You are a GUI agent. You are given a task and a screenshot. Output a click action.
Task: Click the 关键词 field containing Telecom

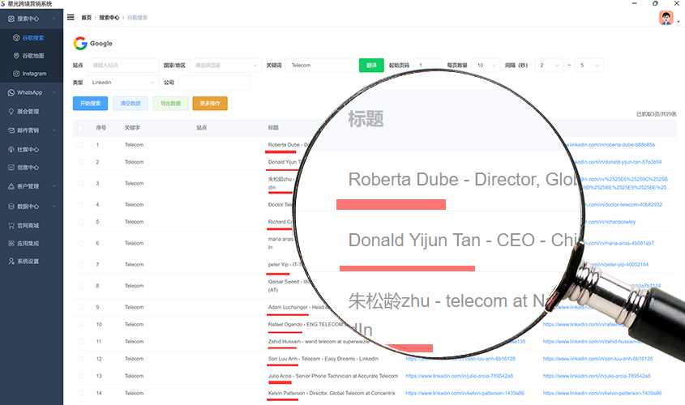tap(321, 66)
